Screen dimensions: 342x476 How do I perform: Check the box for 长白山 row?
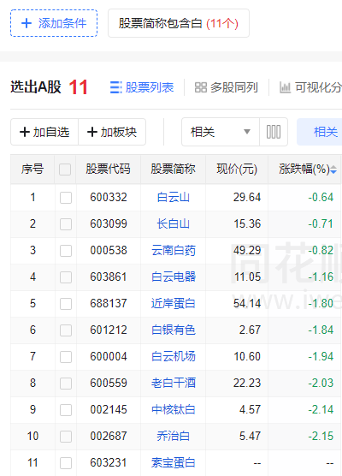click(66, 224)
